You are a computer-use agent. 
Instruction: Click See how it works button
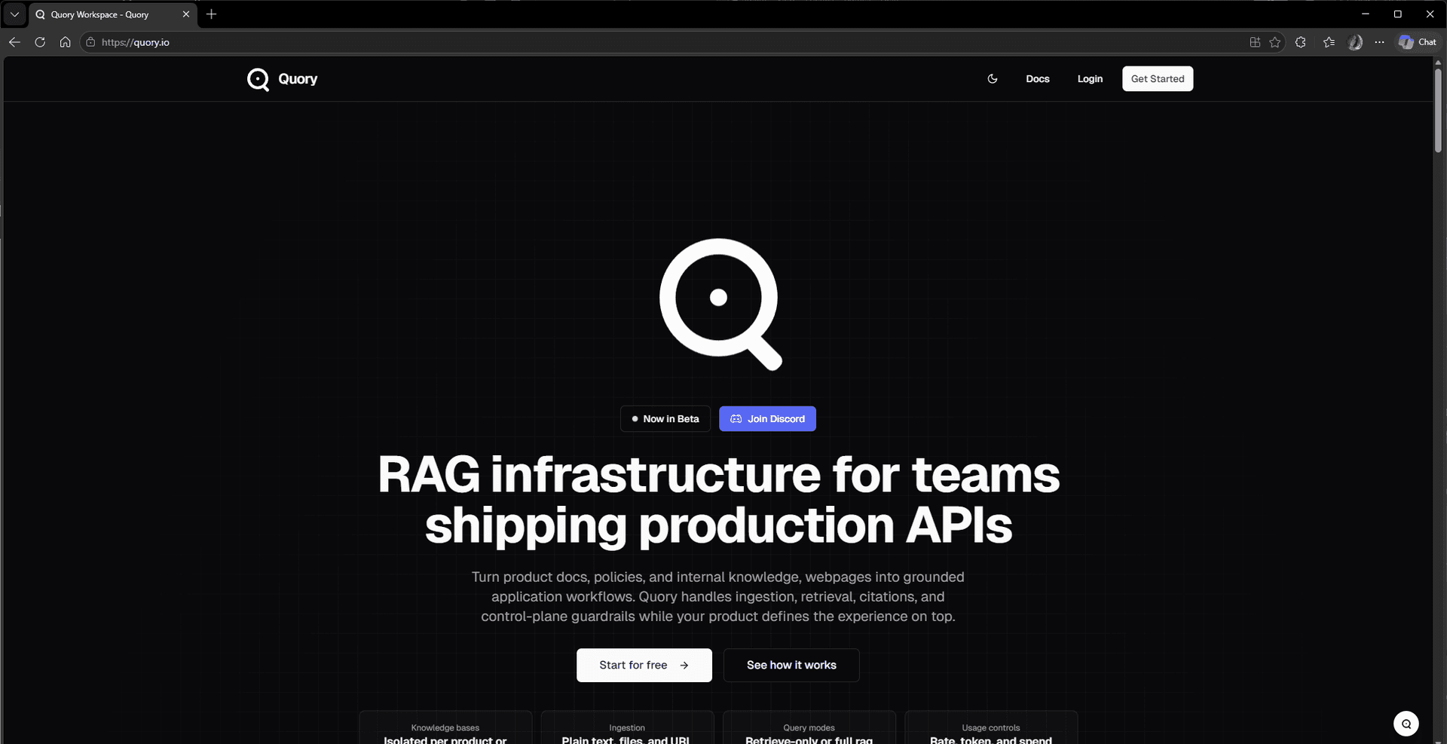point(791,665)
